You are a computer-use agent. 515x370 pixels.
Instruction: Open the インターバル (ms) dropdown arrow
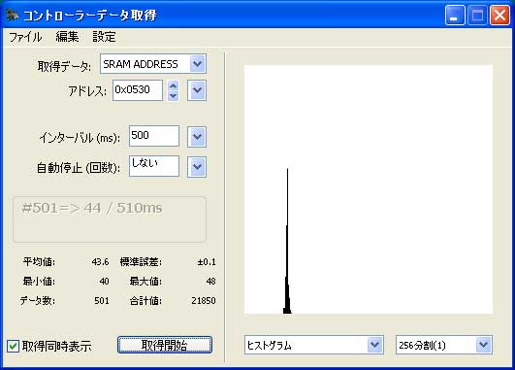pos(197,137)
